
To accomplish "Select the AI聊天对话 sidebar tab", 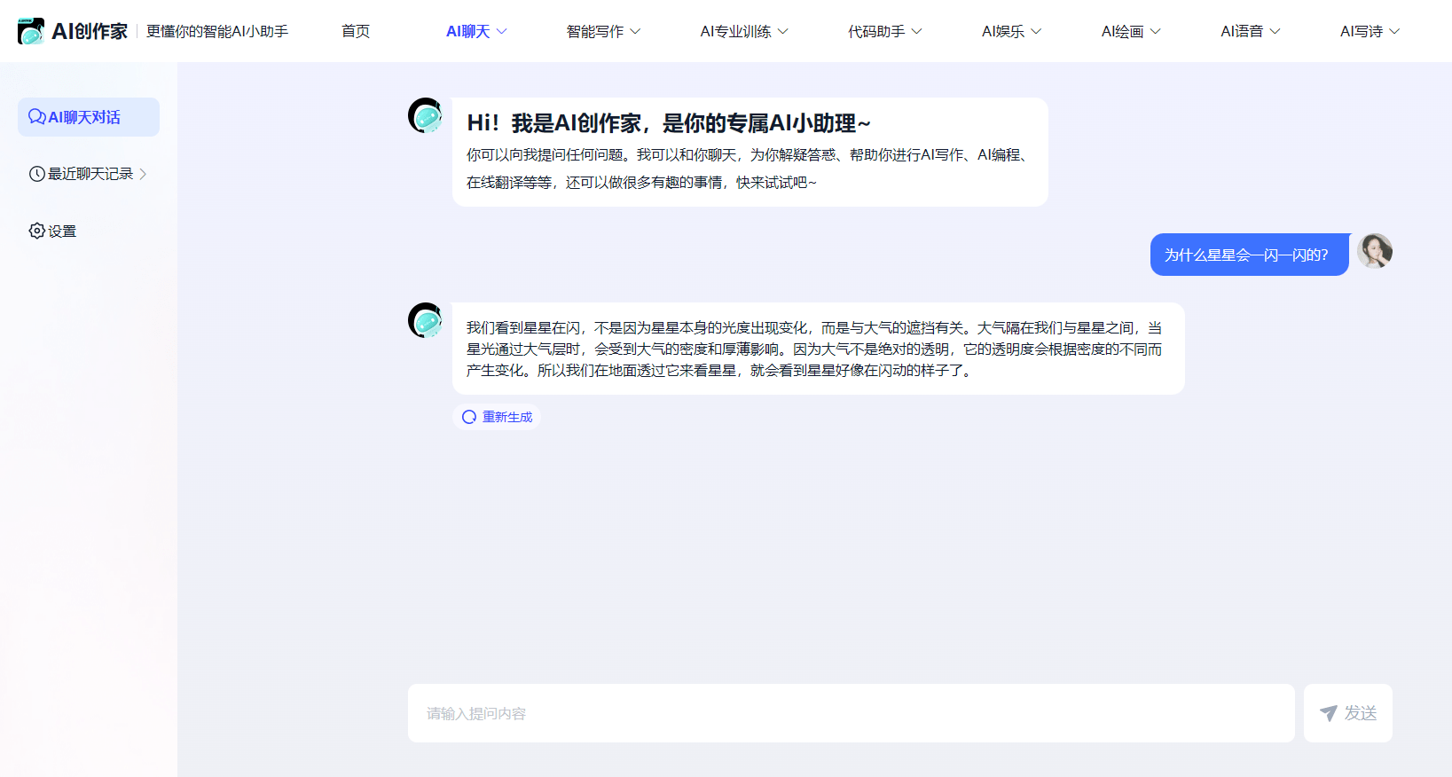I will coord(89,117).
